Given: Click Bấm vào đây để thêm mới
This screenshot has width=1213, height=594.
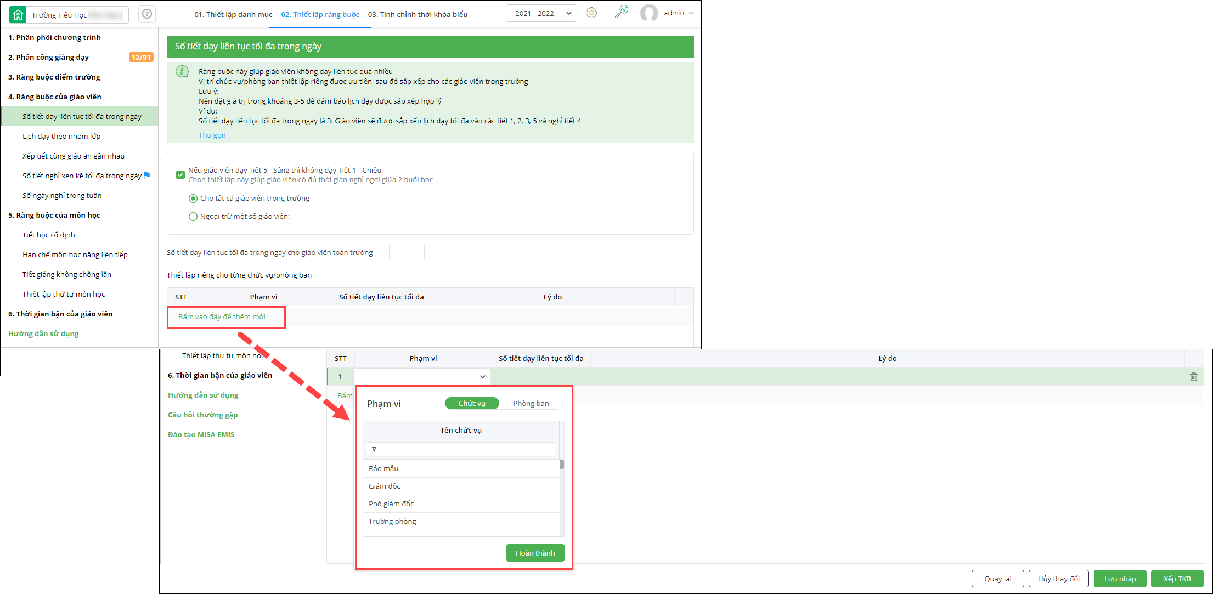Looking at the screenshot, I should click(x=222, y=317).
